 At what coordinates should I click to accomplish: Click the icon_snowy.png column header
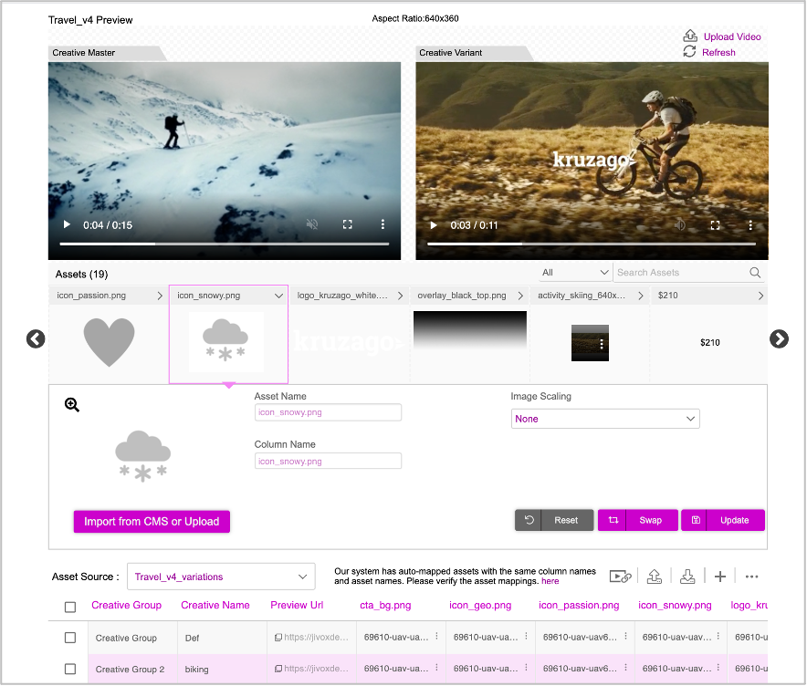[x=675, y=605]
